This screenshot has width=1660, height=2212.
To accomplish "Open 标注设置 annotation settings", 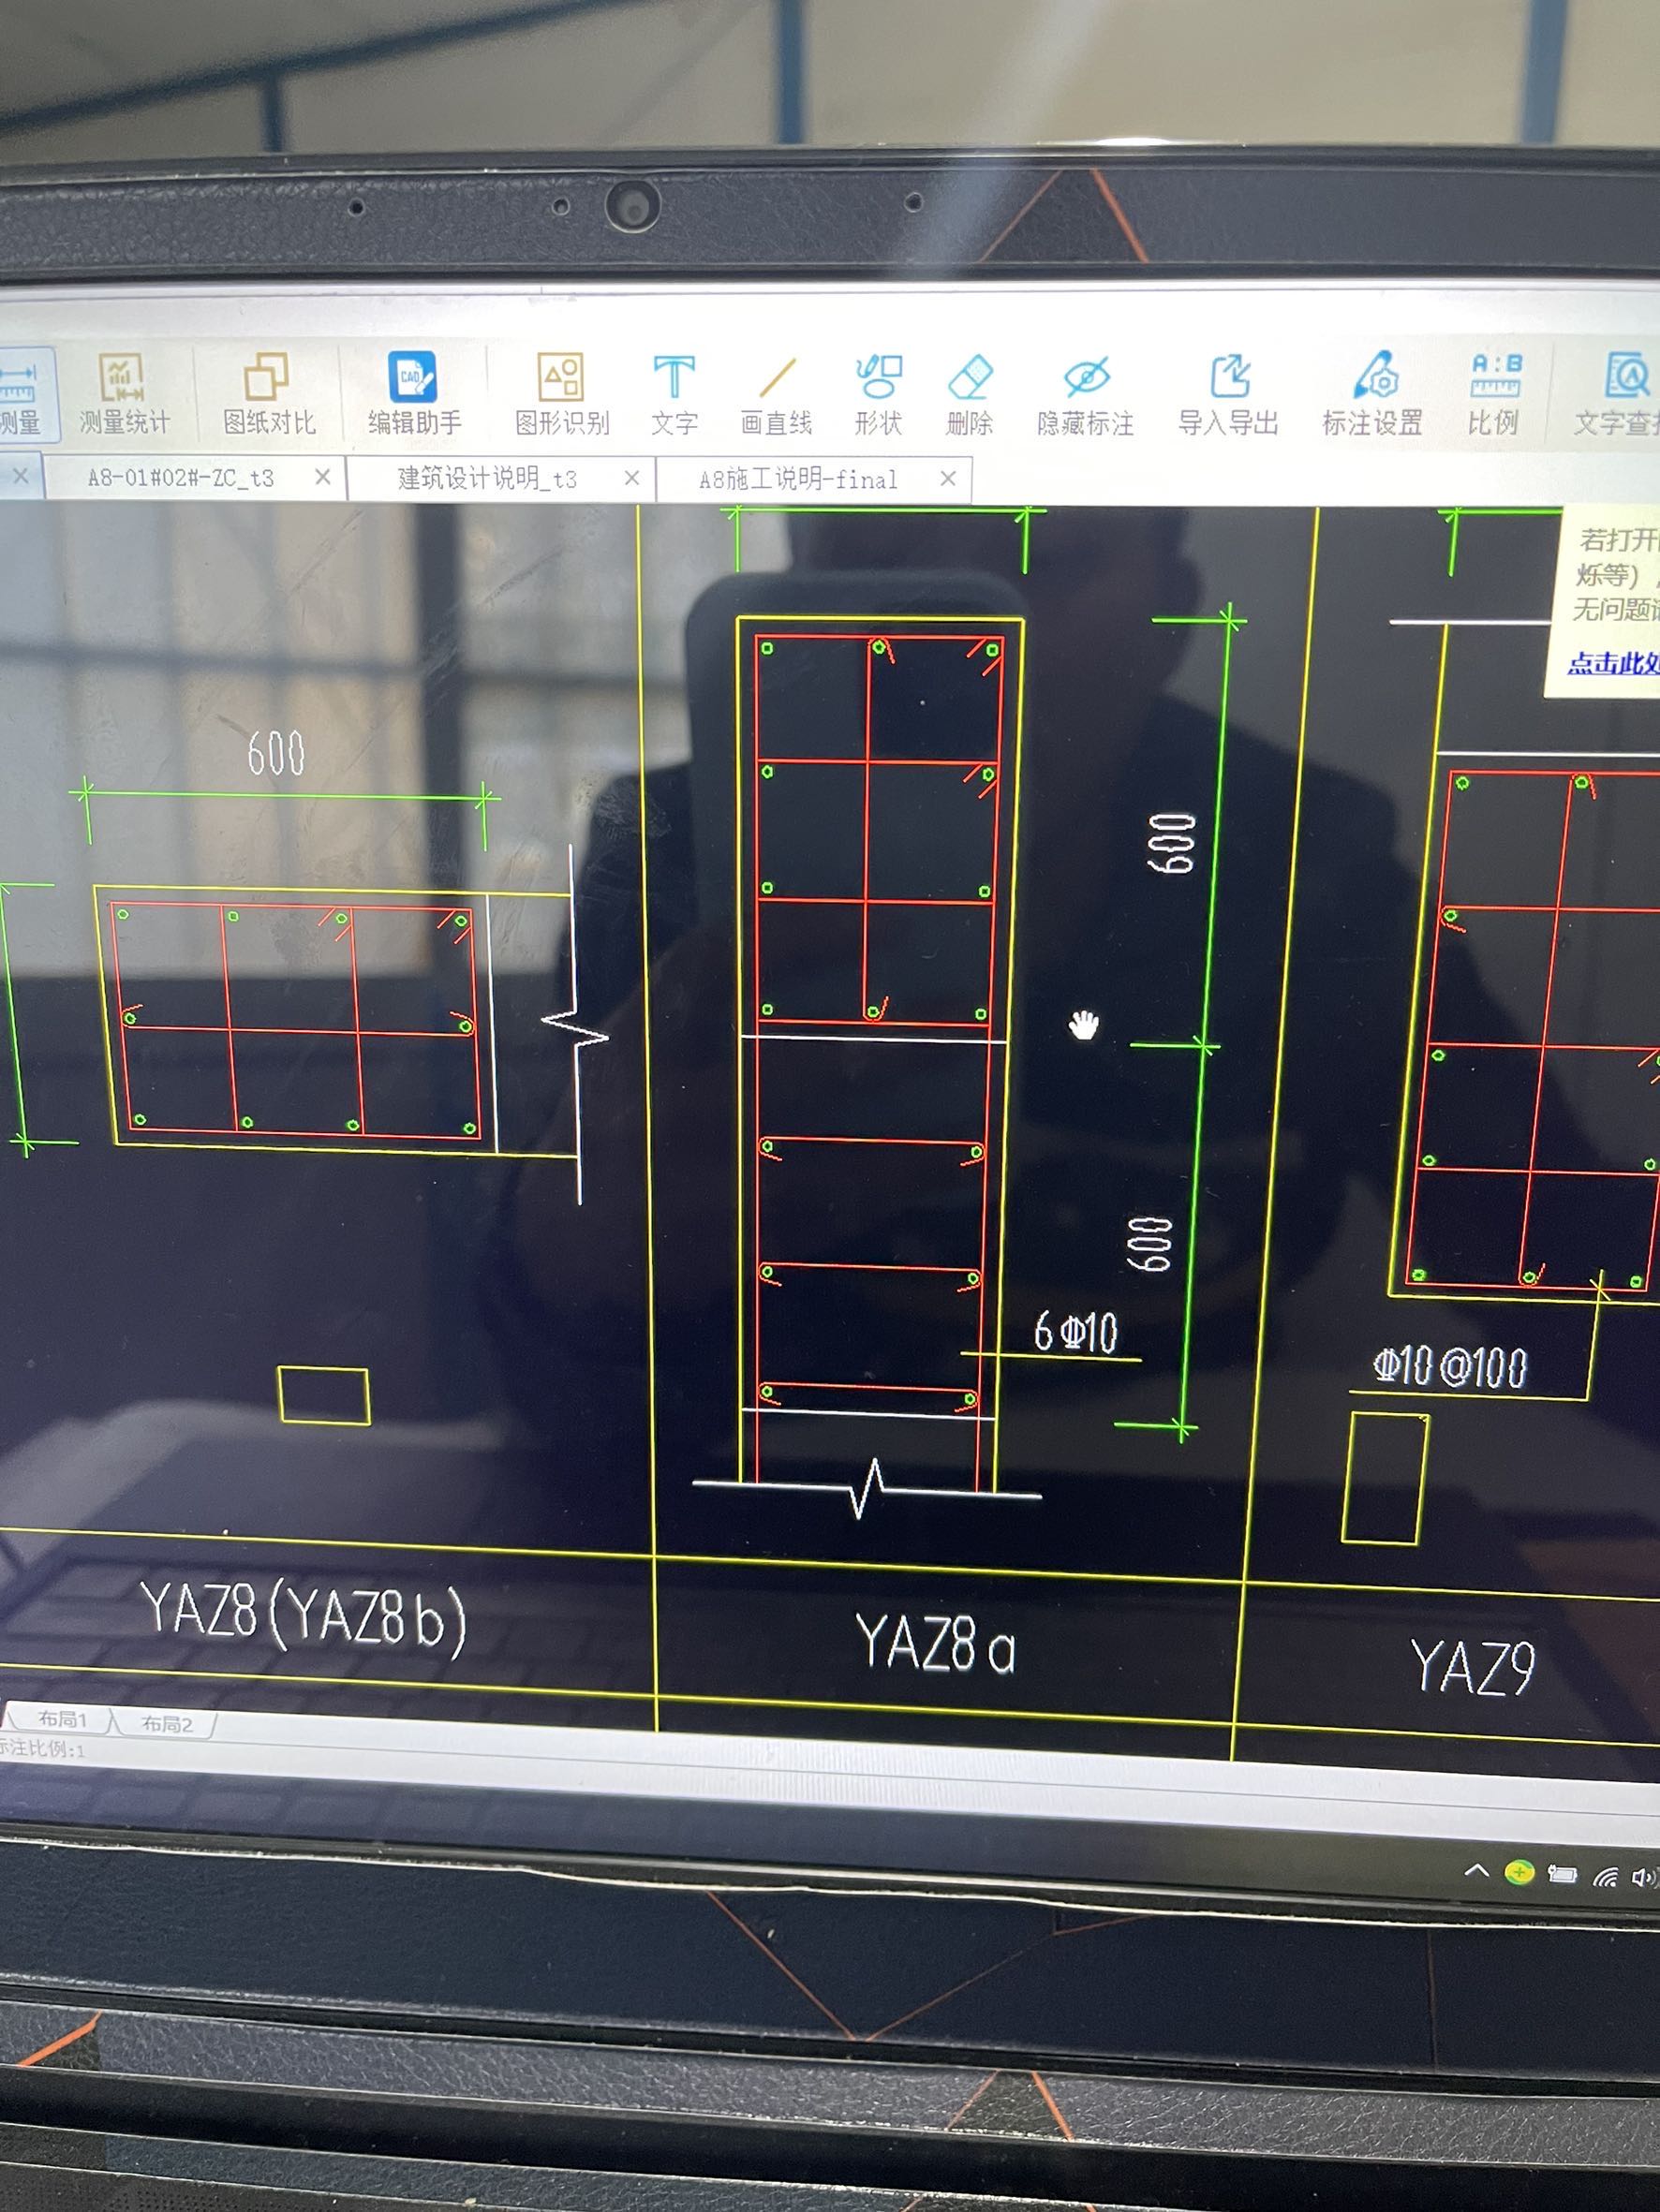I will pyautogui.click(x=1371, y=394).
